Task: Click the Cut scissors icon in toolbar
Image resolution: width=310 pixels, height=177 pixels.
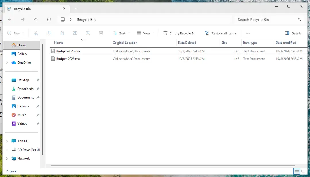Action: 36,33
